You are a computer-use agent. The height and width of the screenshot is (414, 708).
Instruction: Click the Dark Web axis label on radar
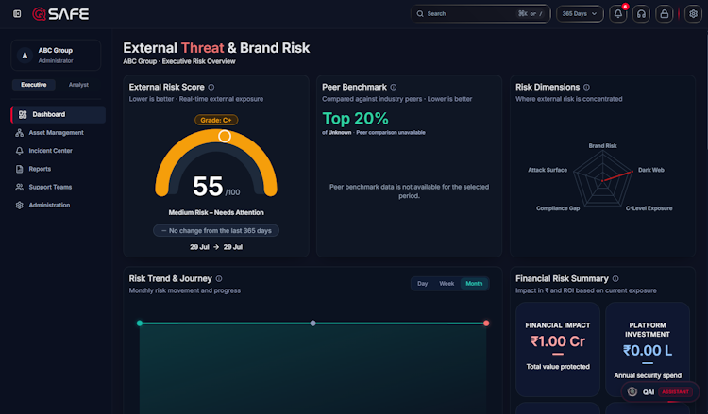coord(651,170)
